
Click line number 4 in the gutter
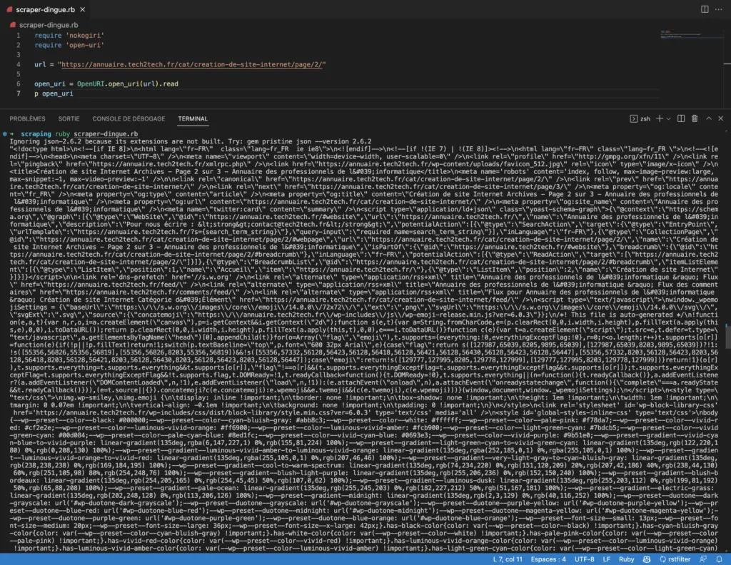click(x=18, y=64)
